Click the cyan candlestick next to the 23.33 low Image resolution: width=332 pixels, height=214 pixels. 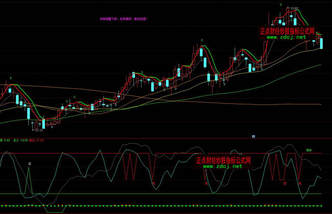pyautogui.click(x=43, y=123)
